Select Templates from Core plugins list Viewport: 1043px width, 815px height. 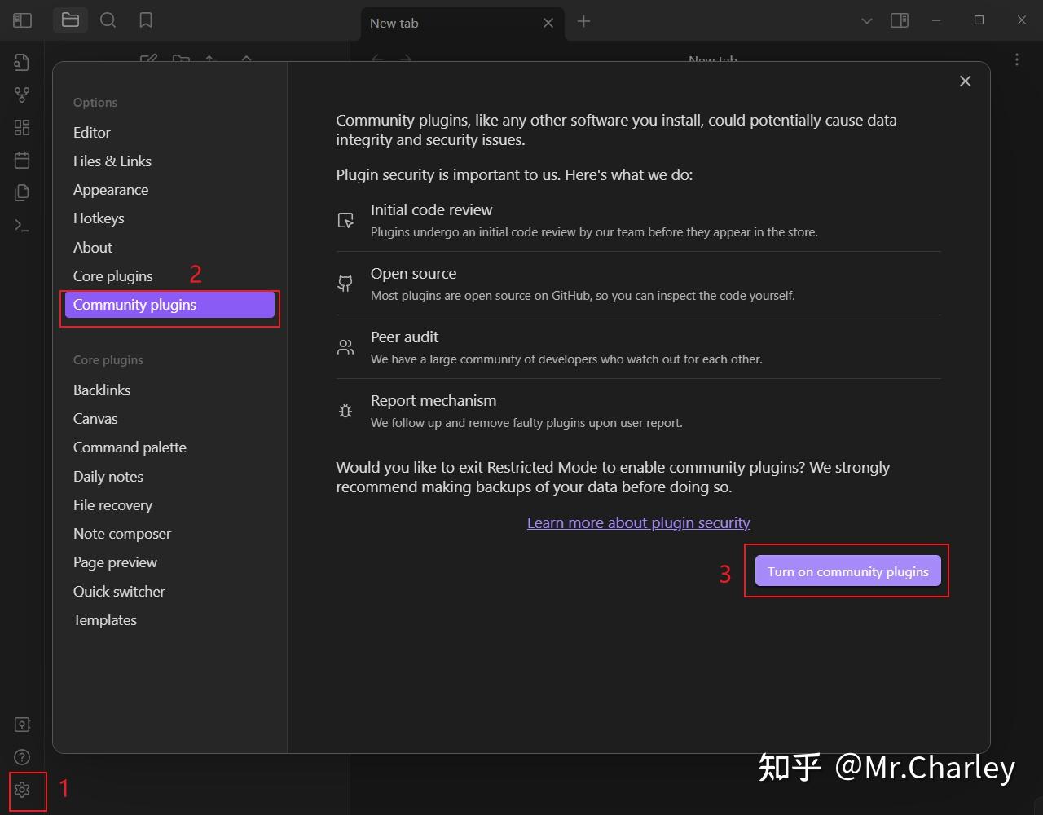click(104, 619)
